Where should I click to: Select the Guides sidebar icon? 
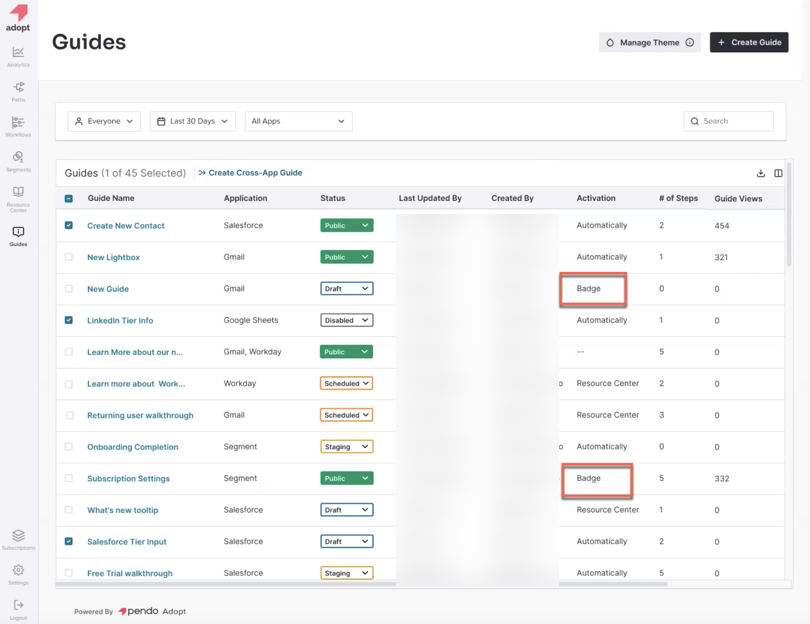[18, 236]
